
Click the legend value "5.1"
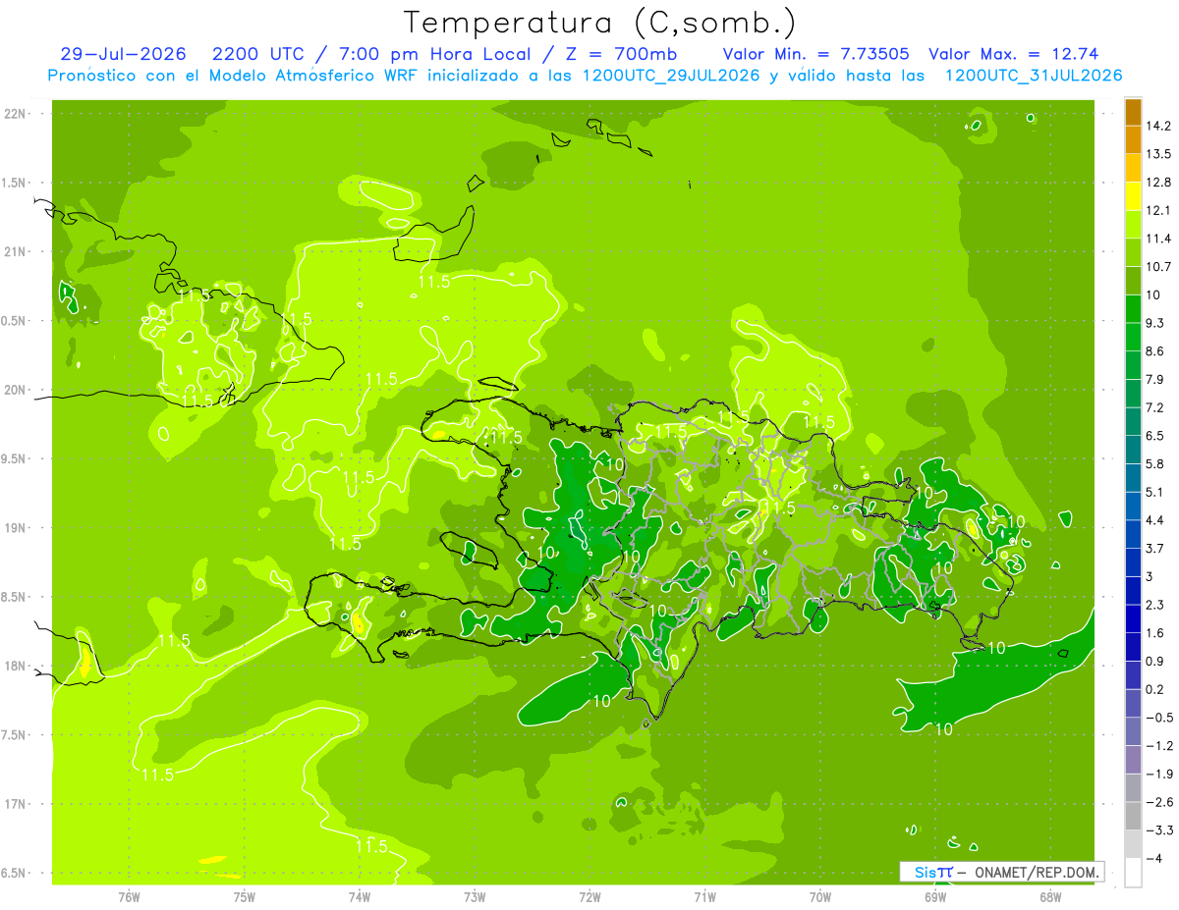(x=1156, y=492)
